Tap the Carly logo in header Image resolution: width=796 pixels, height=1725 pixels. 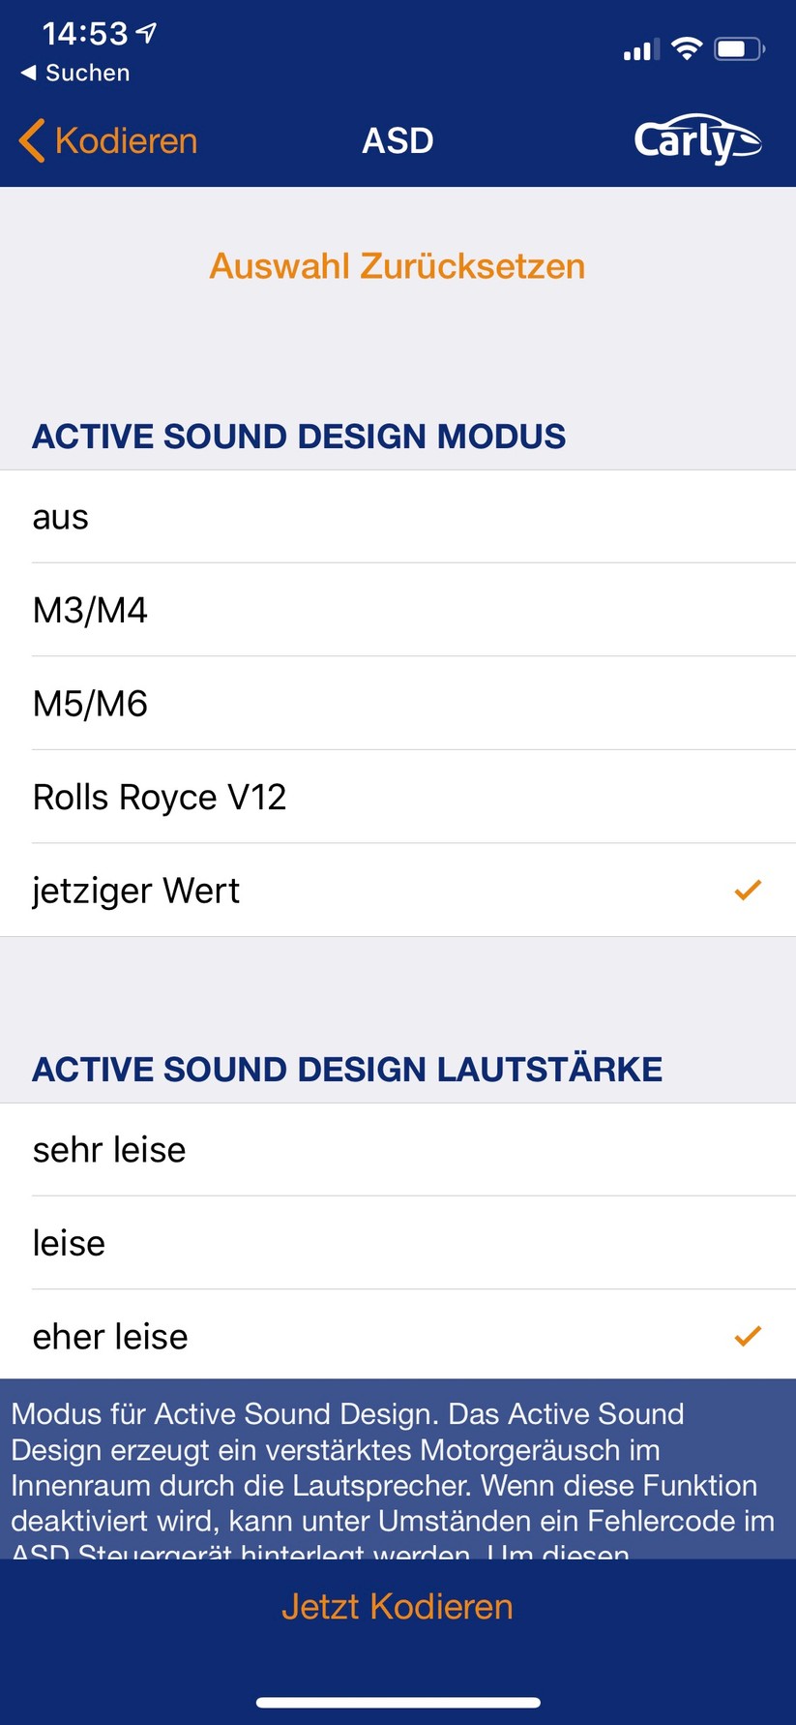pos(696,141)
